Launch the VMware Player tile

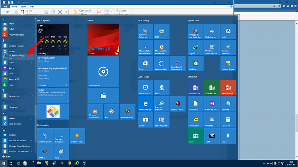tap(228, 64)
